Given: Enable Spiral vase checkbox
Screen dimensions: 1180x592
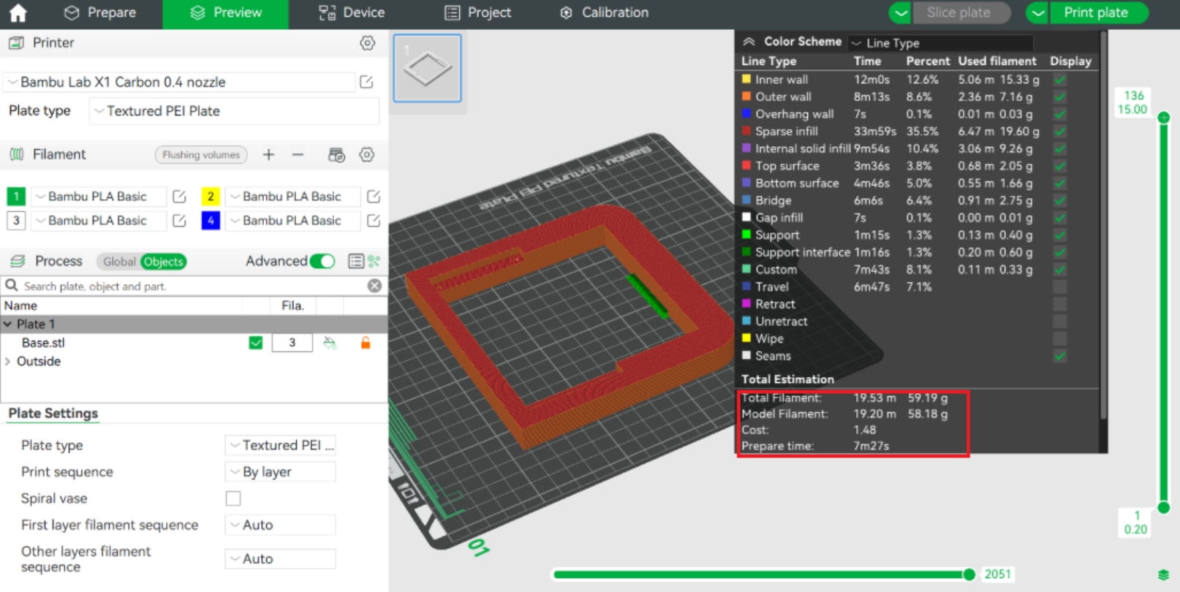Looking at the screenshot, I should click(x=233, y=498).
